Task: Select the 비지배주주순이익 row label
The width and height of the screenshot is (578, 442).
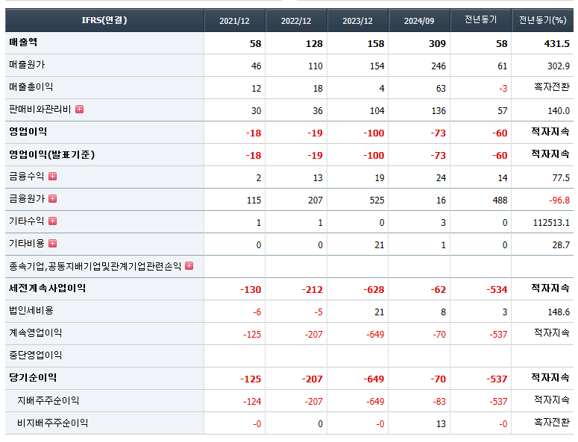Action: tap(53, 423)
